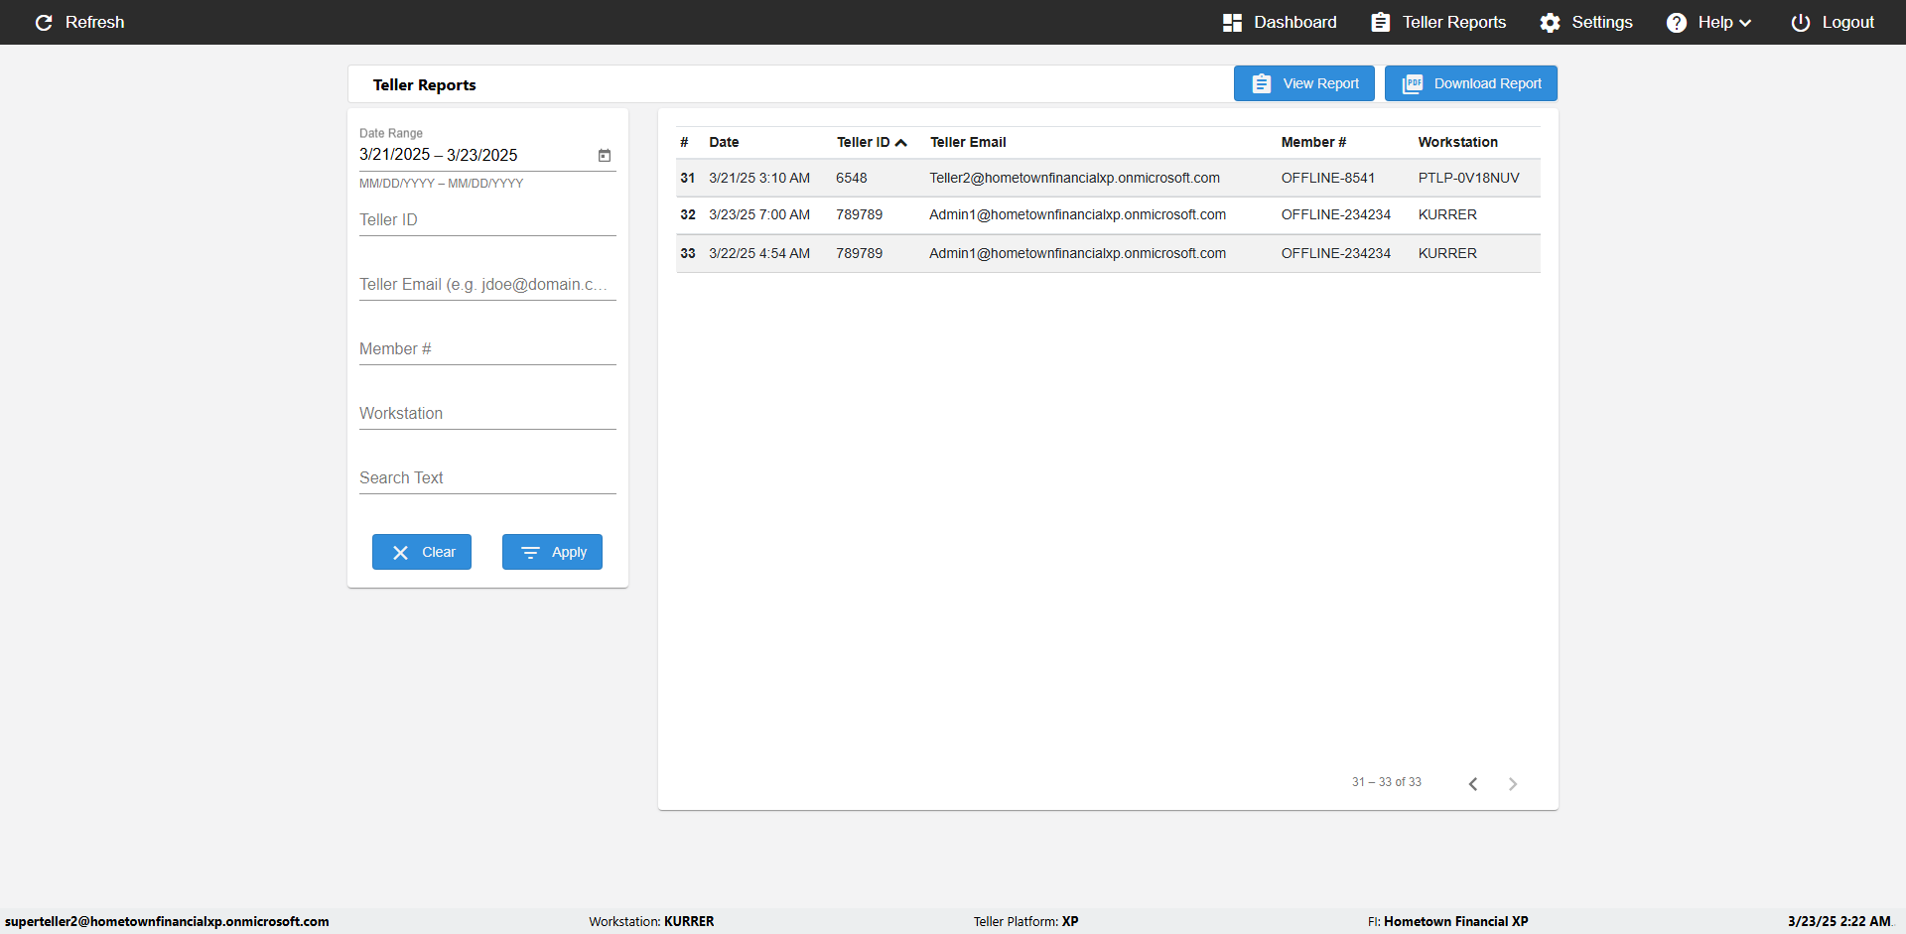Image resolution: width=1906 pixels, height=934 pixels.
Task: Click FI: Hometown Financial XP status text
Action: (1448, 921)
